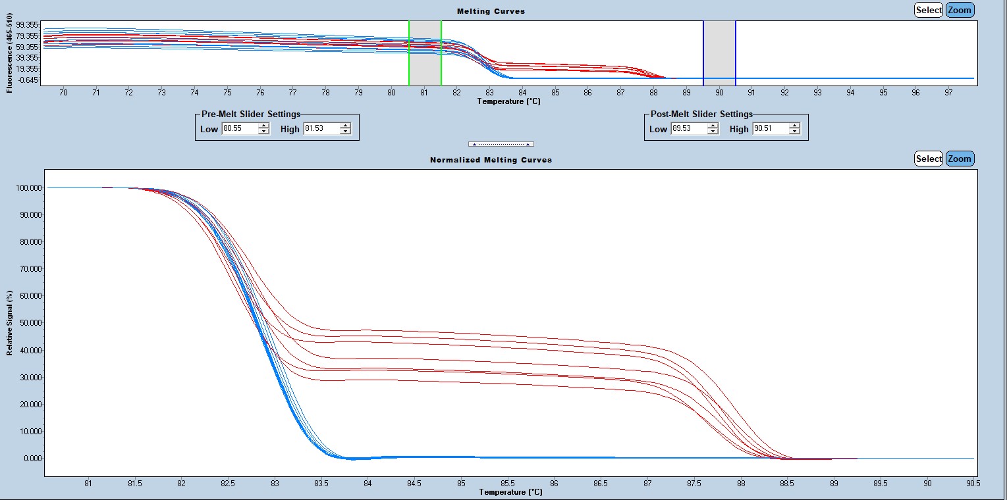Click Select button for Normalized Melting Curves
Image resolution: width=1007 pixels, height=500 pixels.
point(929,159)
